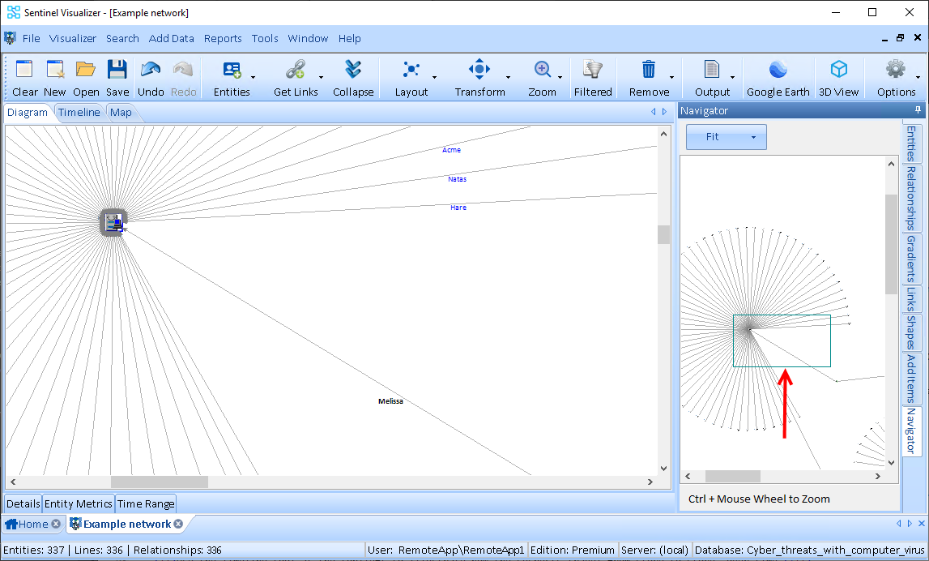This screenshot has height=561, width=929.
Task: Open the Reports menu
Action: (223, 38)
